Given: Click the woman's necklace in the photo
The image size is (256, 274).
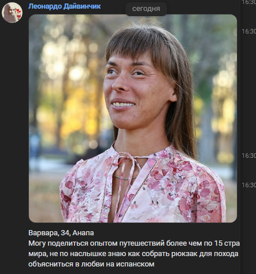Looking at the screenshot, I should (124, 178).
